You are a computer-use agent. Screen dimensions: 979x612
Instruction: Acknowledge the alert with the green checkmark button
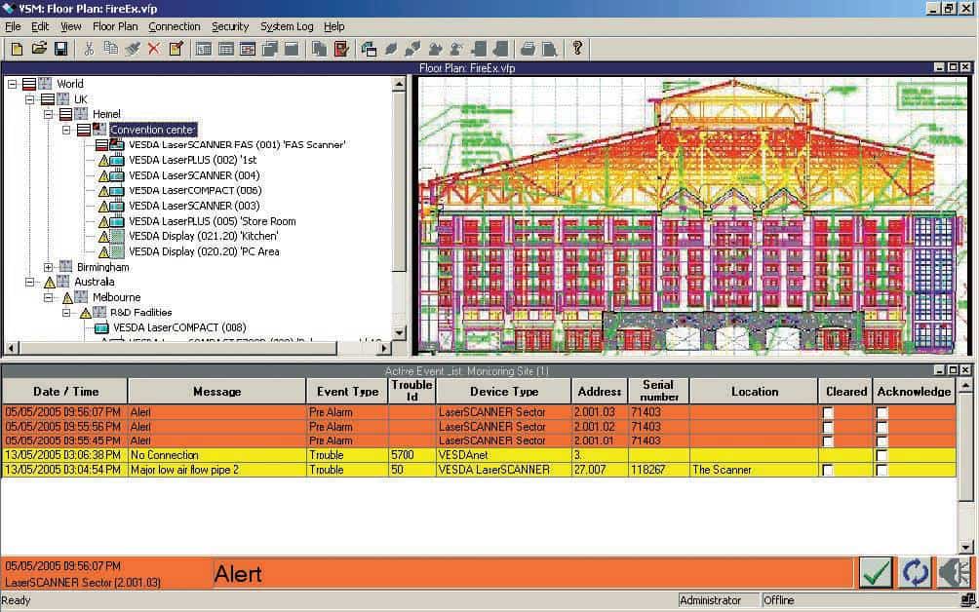876,572
